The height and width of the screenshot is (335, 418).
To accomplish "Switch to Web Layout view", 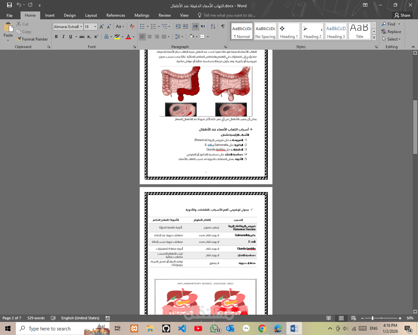I will [x=353, y=318].
